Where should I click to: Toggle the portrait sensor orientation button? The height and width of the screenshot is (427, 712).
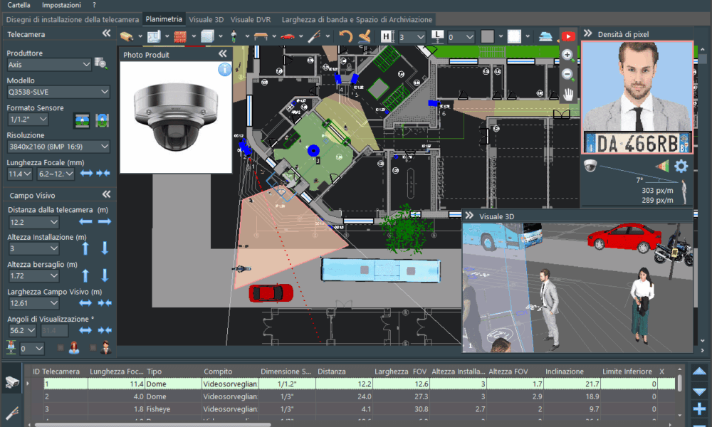102,120
